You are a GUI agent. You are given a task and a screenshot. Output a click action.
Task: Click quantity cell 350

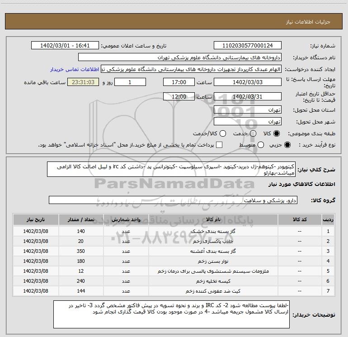pyautogui.click(x=81, y=251)
